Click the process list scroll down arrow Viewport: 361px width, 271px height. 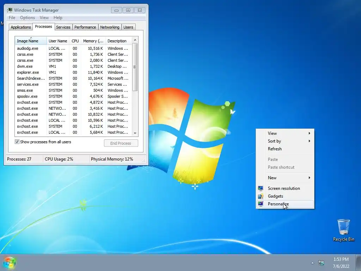[135, 133]
